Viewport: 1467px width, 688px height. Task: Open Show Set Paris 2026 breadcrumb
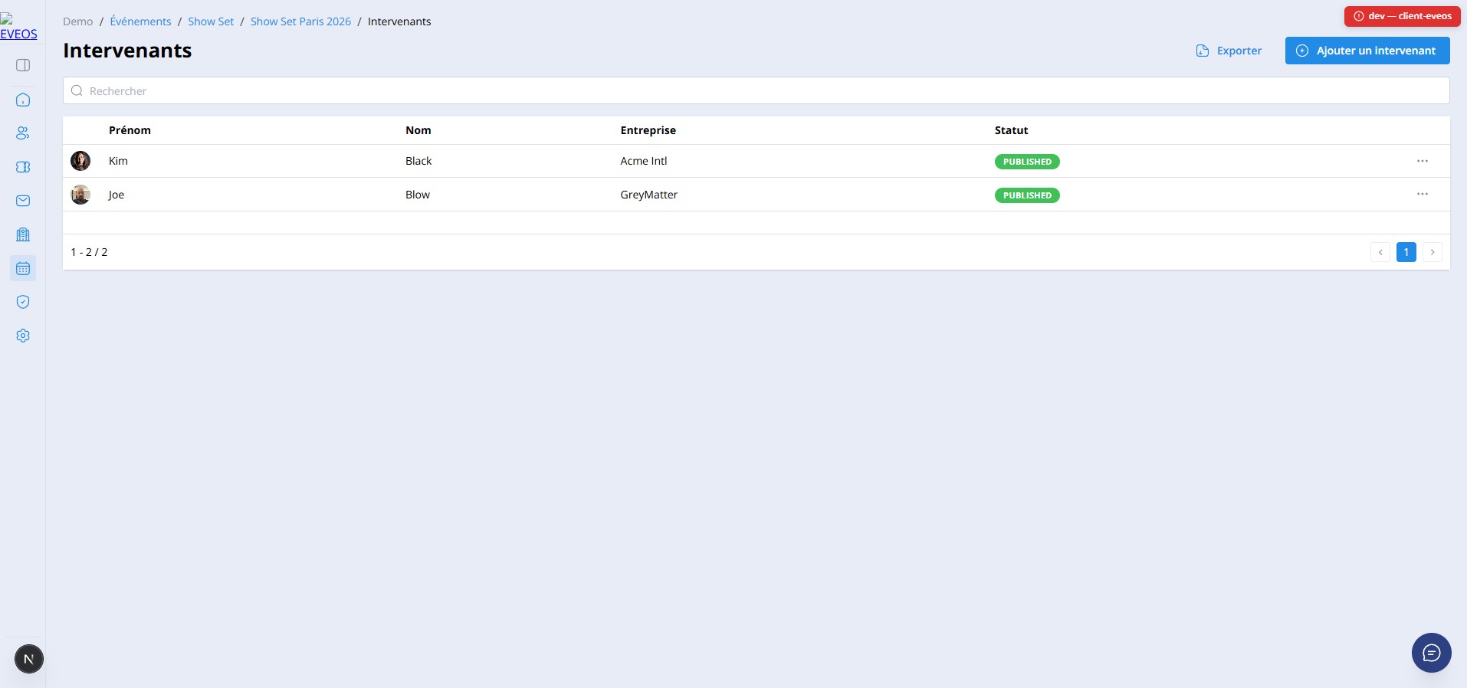click(300, 21)
